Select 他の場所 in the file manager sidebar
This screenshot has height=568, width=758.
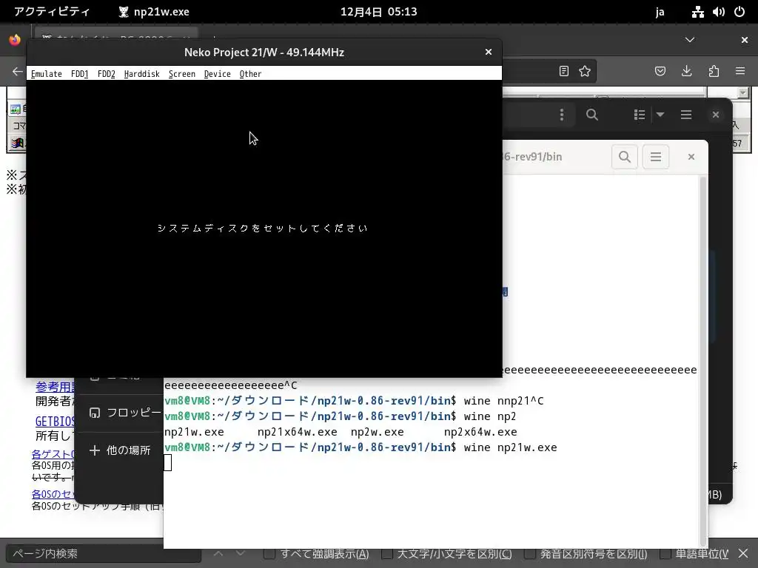pyautogui.click(x=120, y=450)
